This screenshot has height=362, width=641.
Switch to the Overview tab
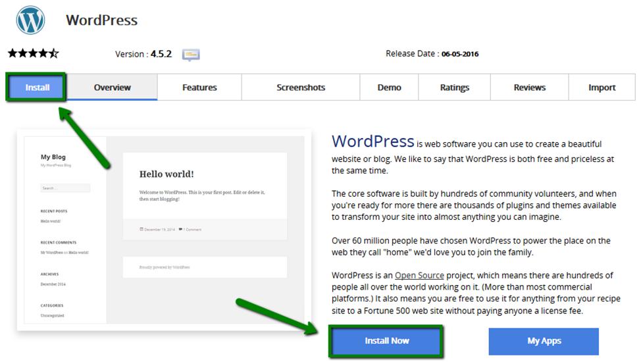pos(112,87)
